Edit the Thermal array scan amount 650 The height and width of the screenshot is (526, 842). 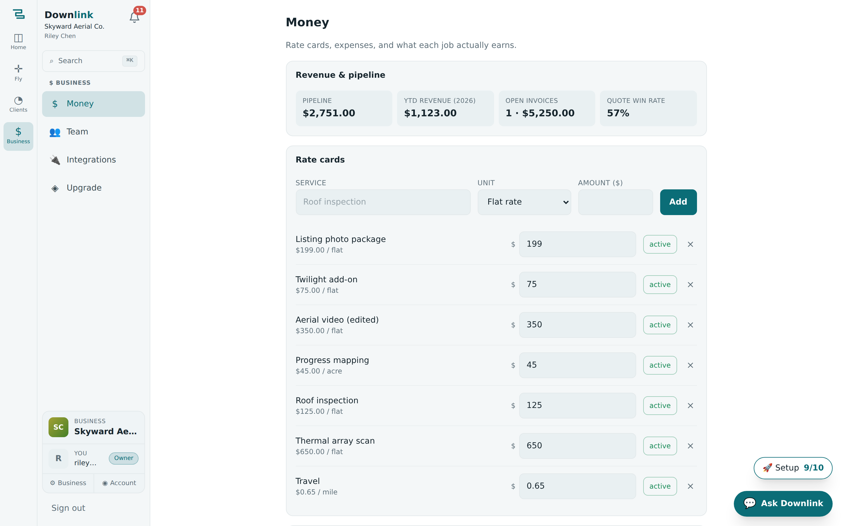coord(577,446)
